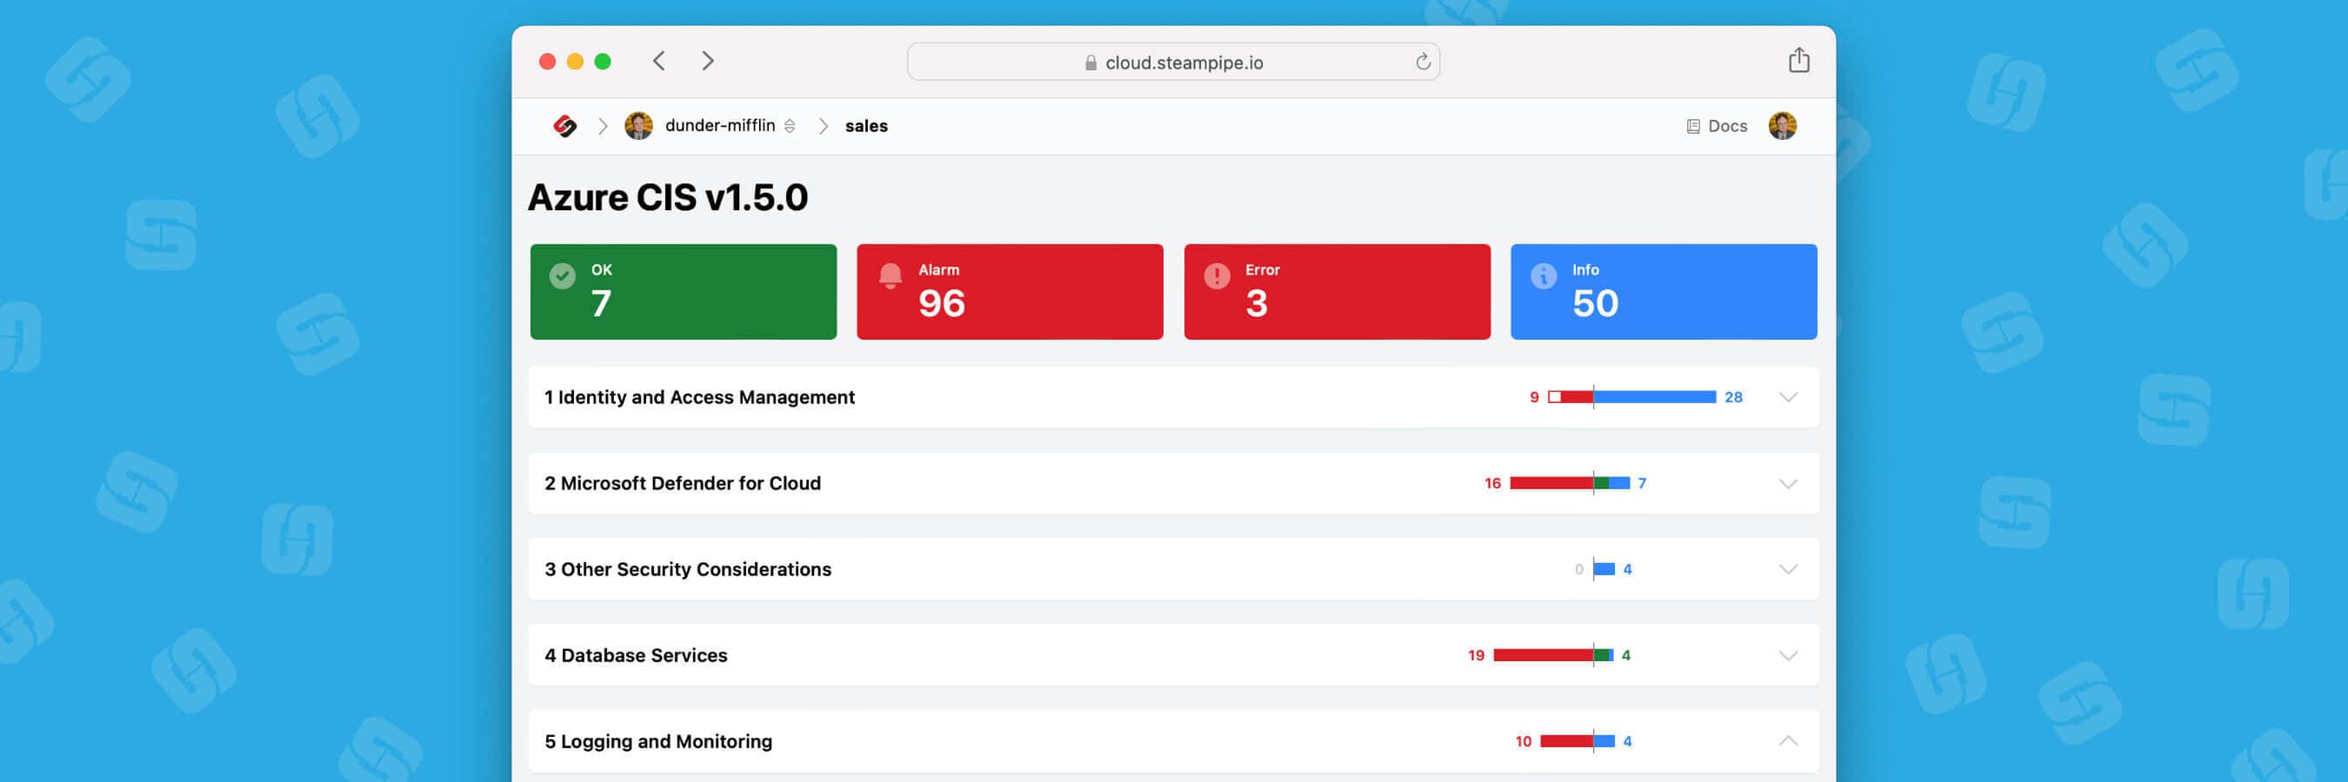
Task: Expand Microsoft Defender for Cloud chevron
Action: click(x=1787, y=483)
